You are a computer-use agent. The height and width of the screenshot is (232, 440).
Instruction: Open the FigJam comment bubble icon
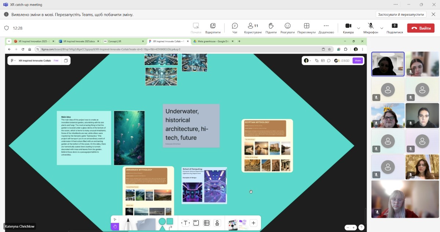point(329,60)
